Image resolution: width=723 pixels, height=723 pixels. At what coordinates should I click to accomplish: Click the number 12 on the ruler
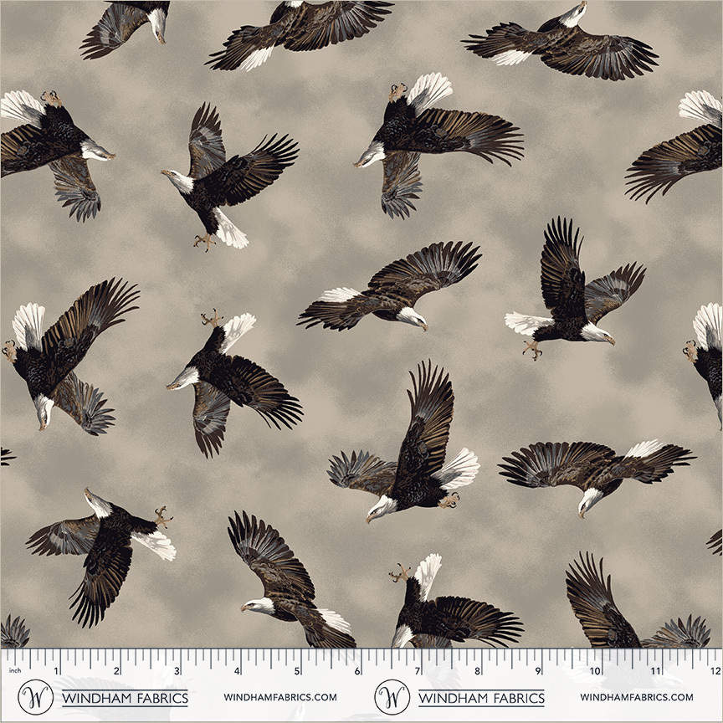(x=714, y=671)
